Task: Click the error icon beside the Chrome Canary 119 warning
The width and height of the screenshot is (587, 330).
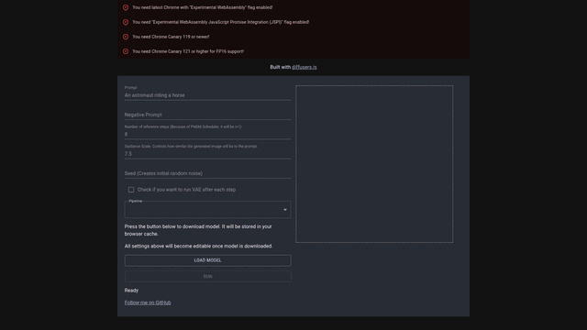Action: 126,37
